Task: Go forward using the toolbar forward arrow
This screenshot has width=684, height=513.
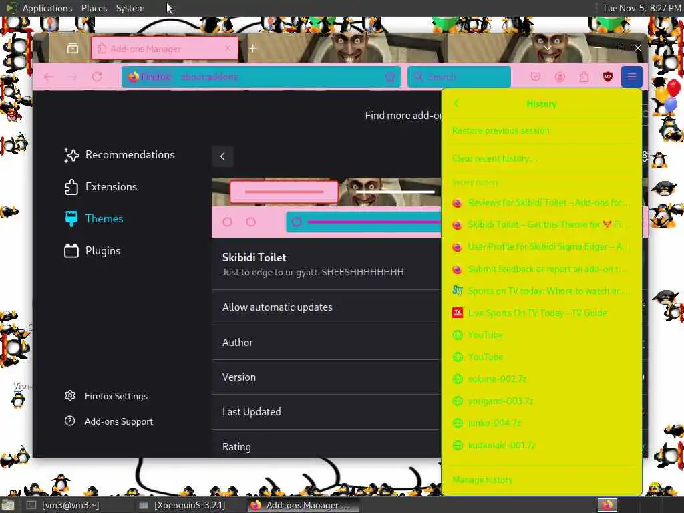Action: pos(72,77)
